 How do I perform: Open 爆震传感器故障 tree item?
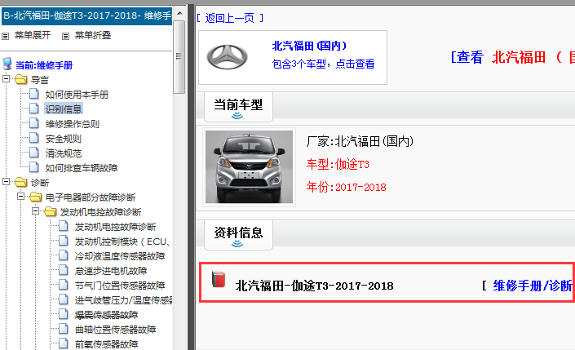[x=106, y=315]
